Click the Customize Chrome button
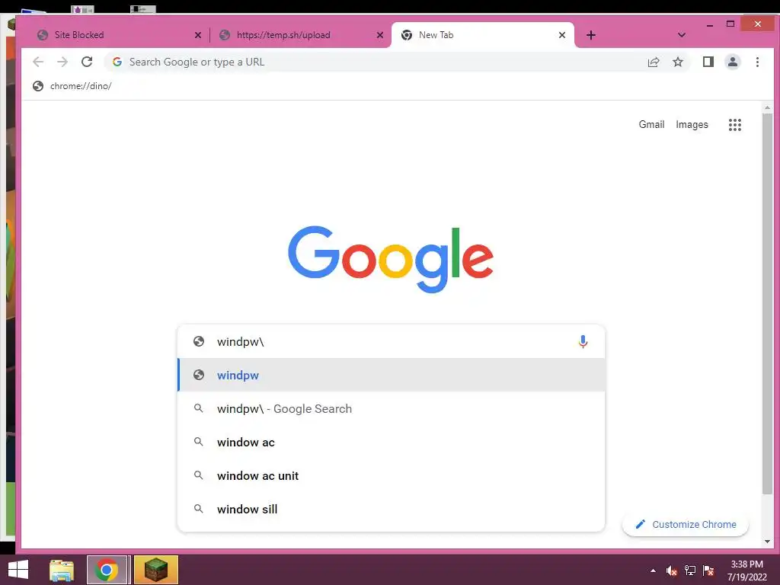 [686, 524]
